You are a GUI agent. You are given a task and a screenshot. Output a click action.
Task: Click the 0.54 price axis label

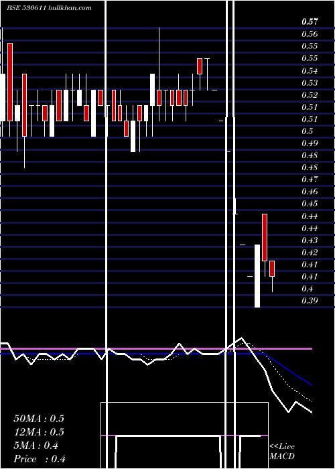click(310, 71)
